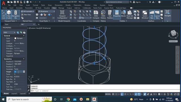Image resolution: width=181 pixels, height=102 pixels.
Task: Add new drawing tab with plus button
Action: [x=38, y=24]
